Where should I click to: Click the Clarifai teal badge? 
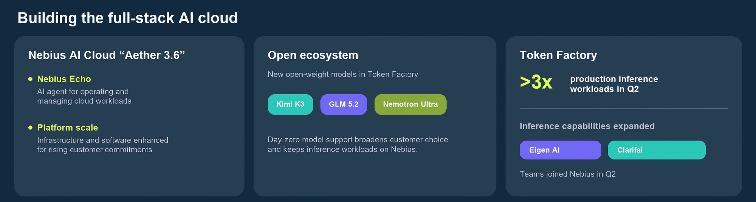pyautogui.click(x=657, y=150)
